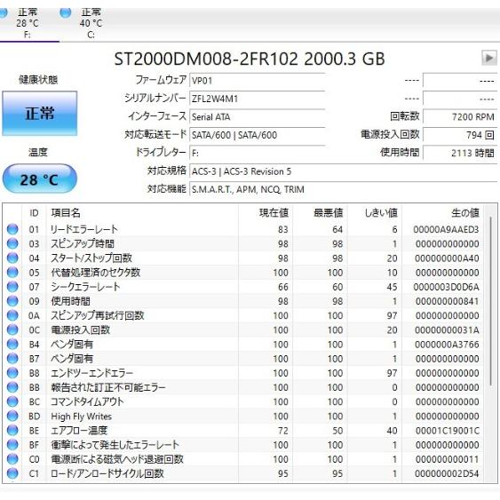Click the 28 °C temperature button
This screenshot has width=500, height=500.
pos(40,179)
